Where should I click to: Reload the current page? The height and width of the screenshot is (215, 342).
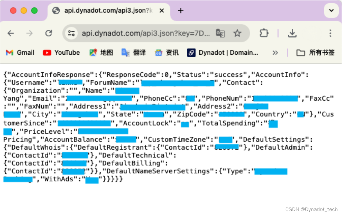(49, 33)
